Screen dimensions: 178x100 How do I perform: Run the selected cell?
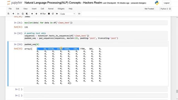[43, 14]
